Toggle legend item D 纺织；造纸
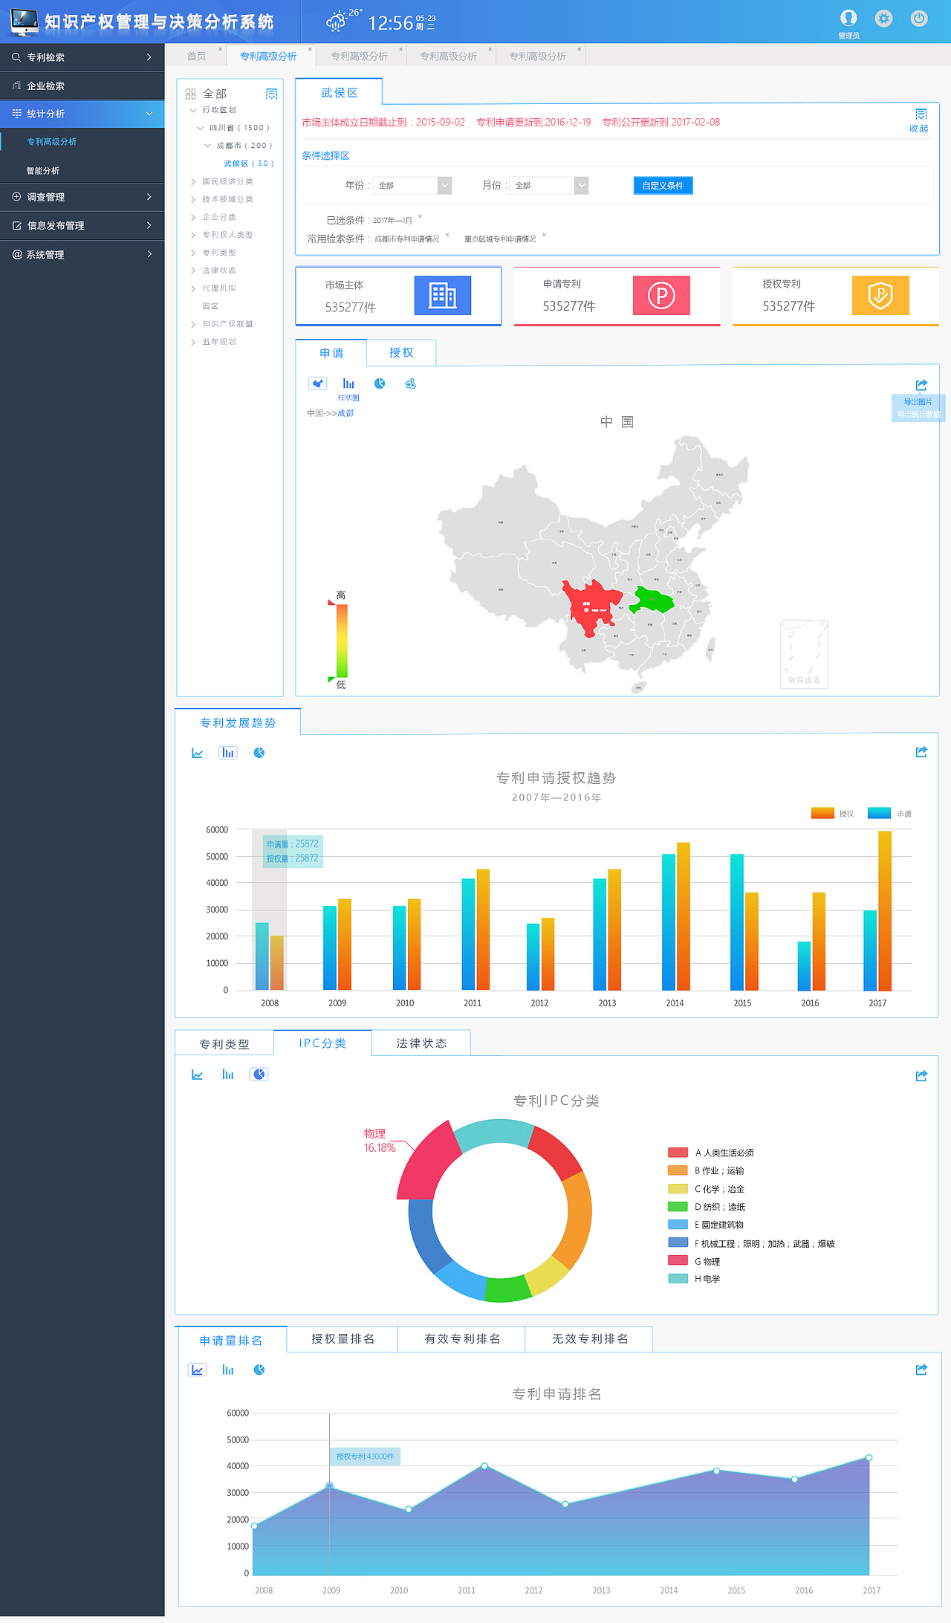This screenshot has height=1623, width=951. click(x=707, y=1207)
